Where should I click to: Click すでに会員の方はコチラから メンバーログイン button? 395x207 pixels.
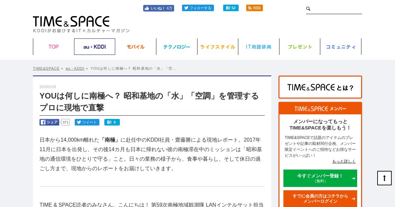tap(320, 198)
